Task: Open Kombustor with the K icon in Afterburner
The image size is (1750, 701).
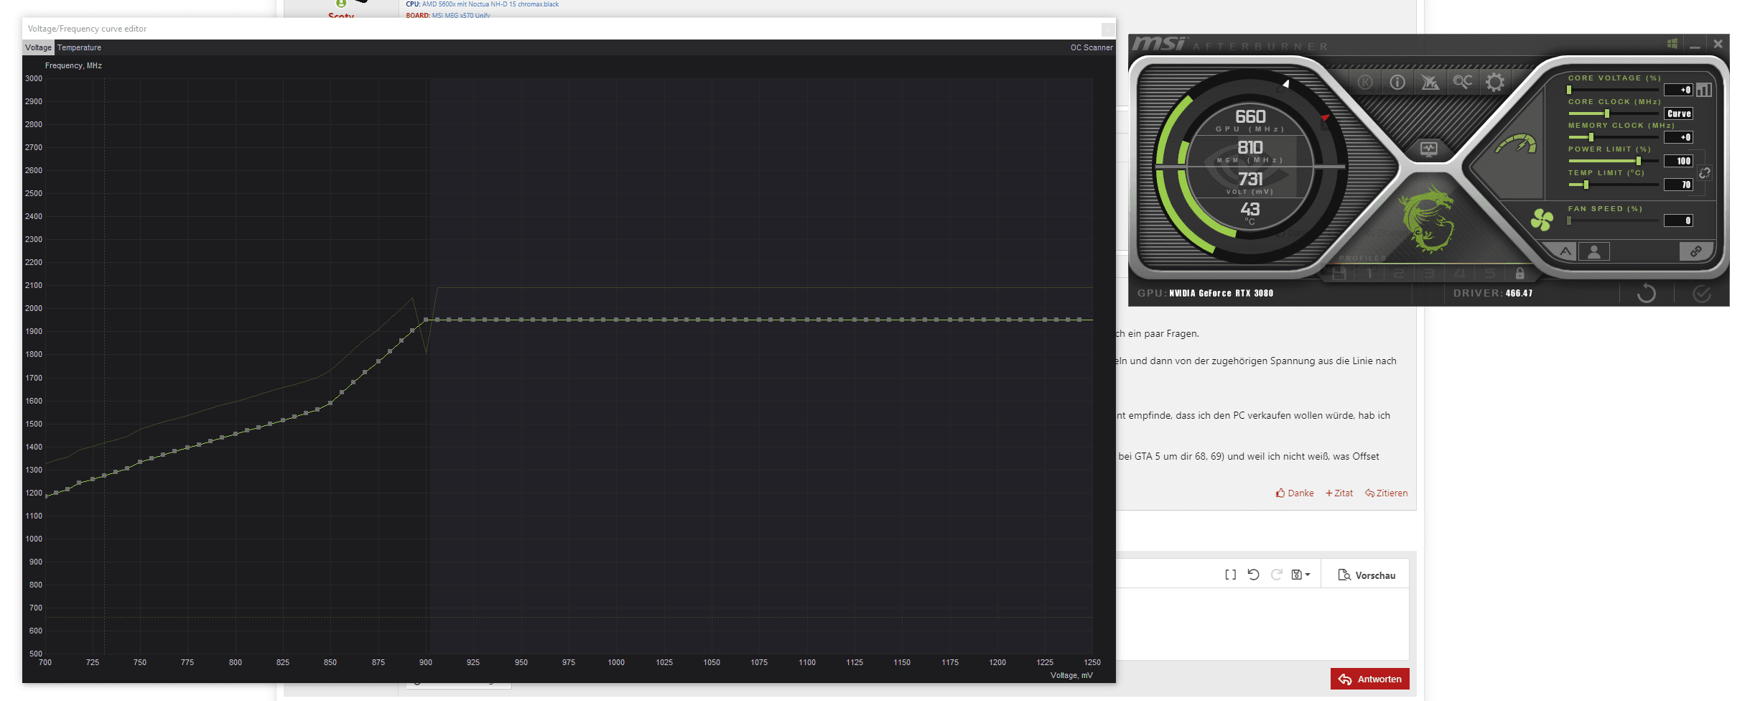Action: [x=1365, y=83]
